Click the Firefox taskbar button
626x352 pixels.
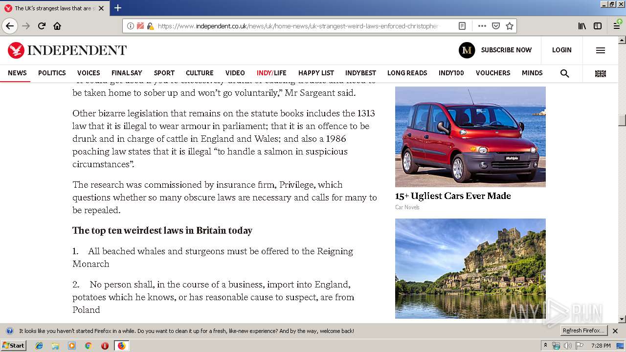coord(121,346)
